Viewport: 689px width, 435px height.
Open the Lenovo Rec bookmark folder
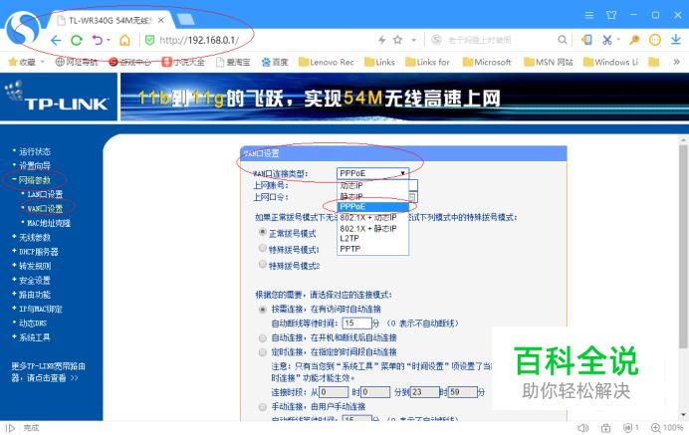(x=326, y=62)
